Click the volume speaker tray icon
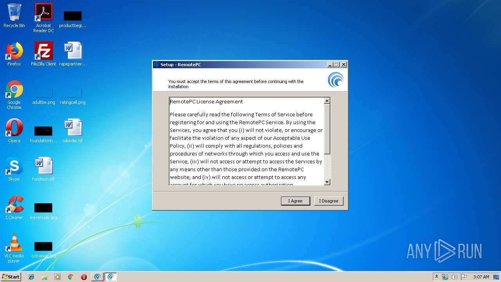The width and height of the screenshot is (501, 282). click(454, 277)
